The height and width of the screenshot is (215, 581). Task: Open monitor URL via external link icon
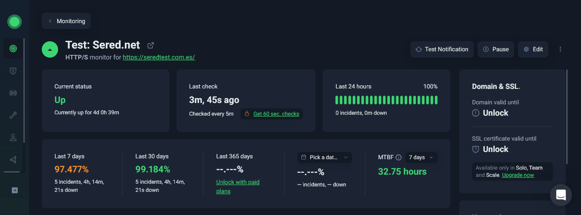151,45
